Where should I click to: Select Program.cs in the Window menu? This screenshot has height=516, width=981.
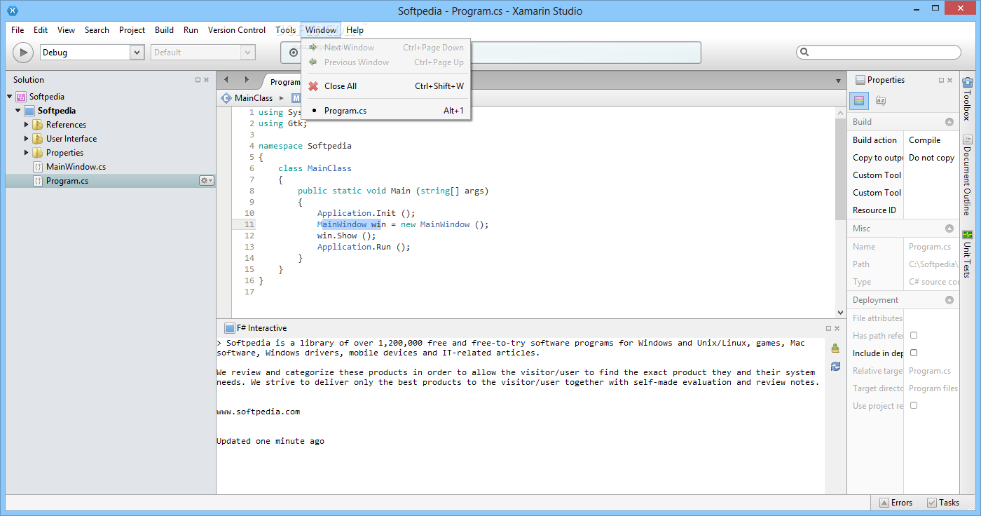point(386,111)
